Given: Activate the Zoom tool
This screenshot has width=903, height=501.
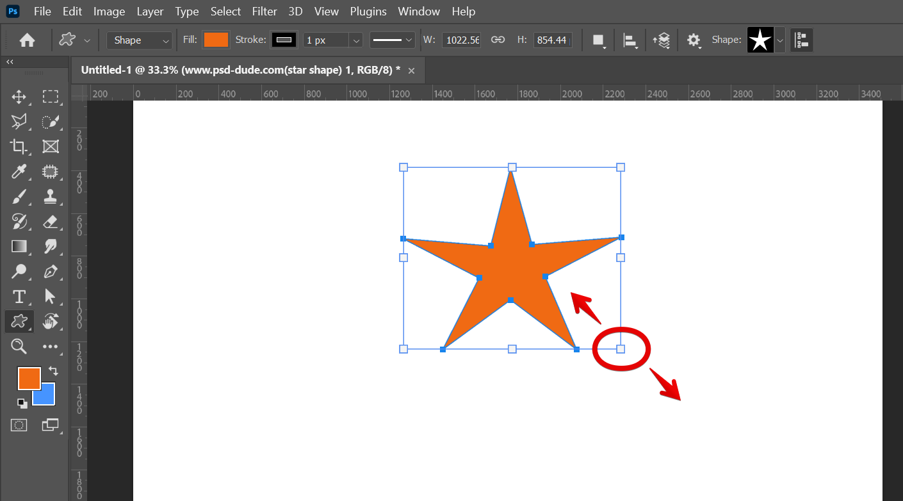Looking at the screenshot, I should tap(19, 347).
